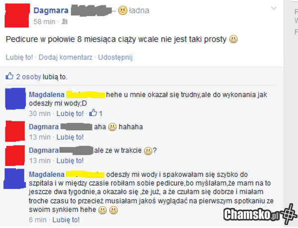The height and width of the screenshot is (228, 298).
Task: Click the smiley feeling icon before ładna
Action: 123,10
